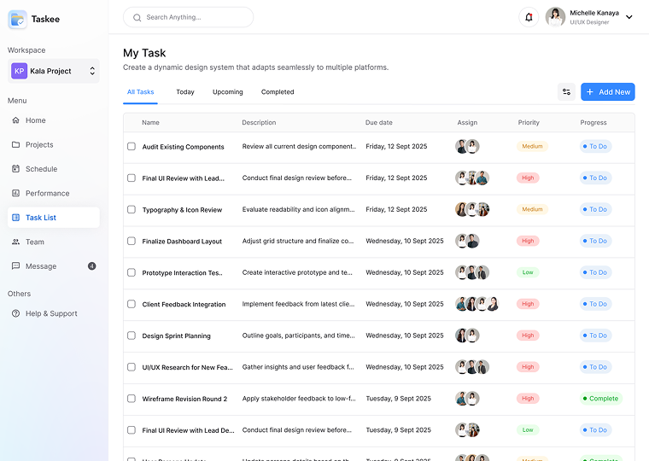Image resolution: width=649 pixels, height=461 pixels.
Task: Click the Task List icon
Action: 15,218
